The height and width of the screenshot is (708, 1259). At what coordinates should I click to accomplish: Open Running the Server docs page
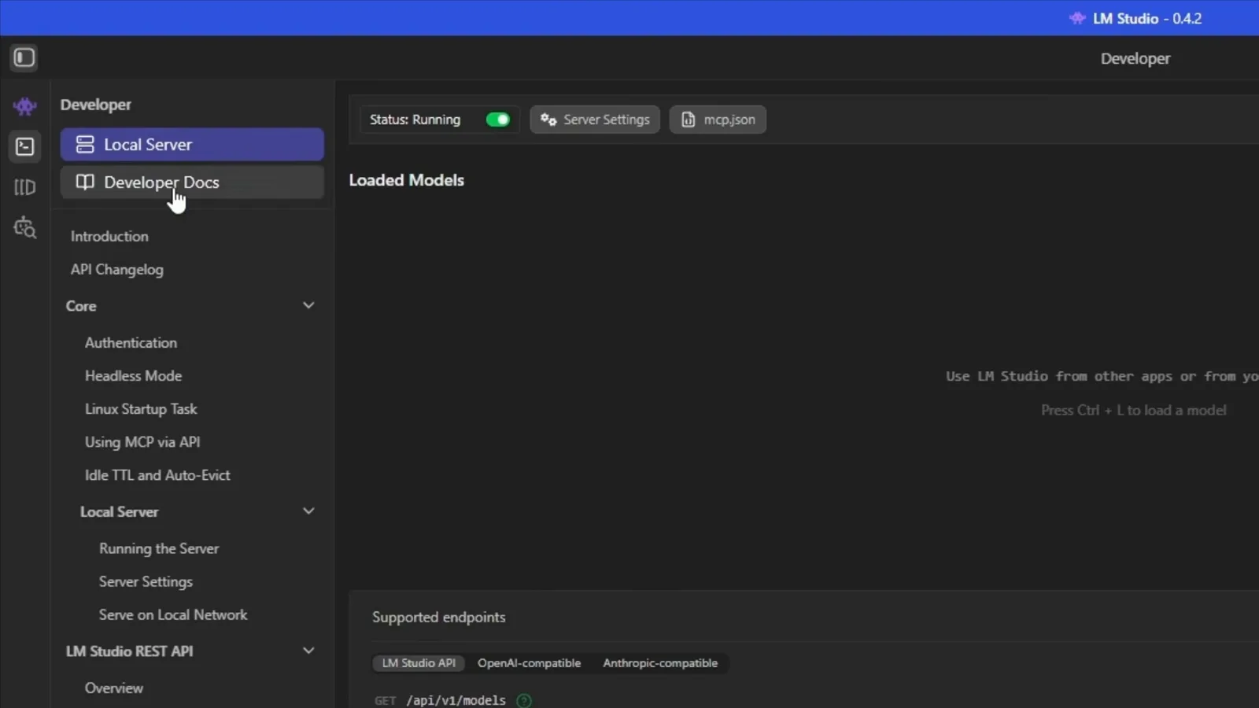click(x=159, y=548)
